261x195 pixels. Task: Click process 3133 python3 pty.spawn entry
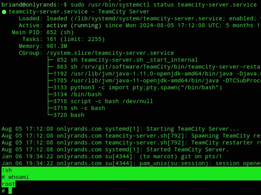138,87
